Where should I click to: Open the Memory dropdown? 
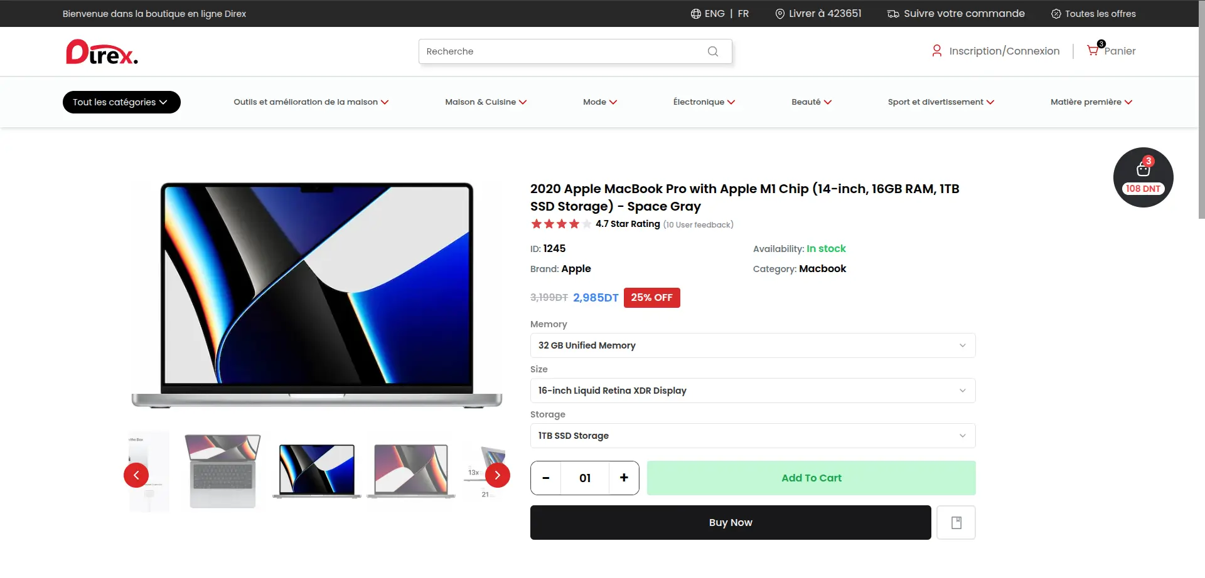tap(752, 345)
